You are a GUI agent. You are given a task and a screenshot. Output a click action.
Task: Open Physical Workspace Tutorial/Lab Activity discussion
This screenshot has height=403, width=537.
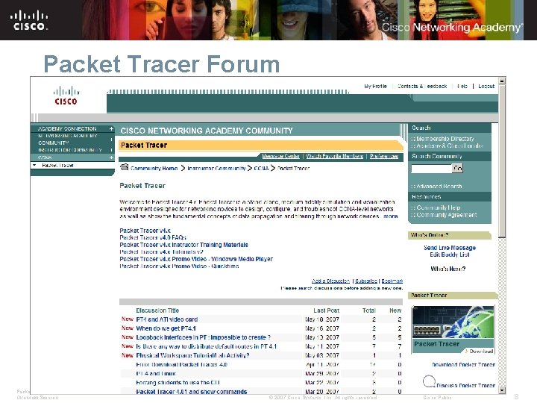pyautogui.click(x=192, y=355)
